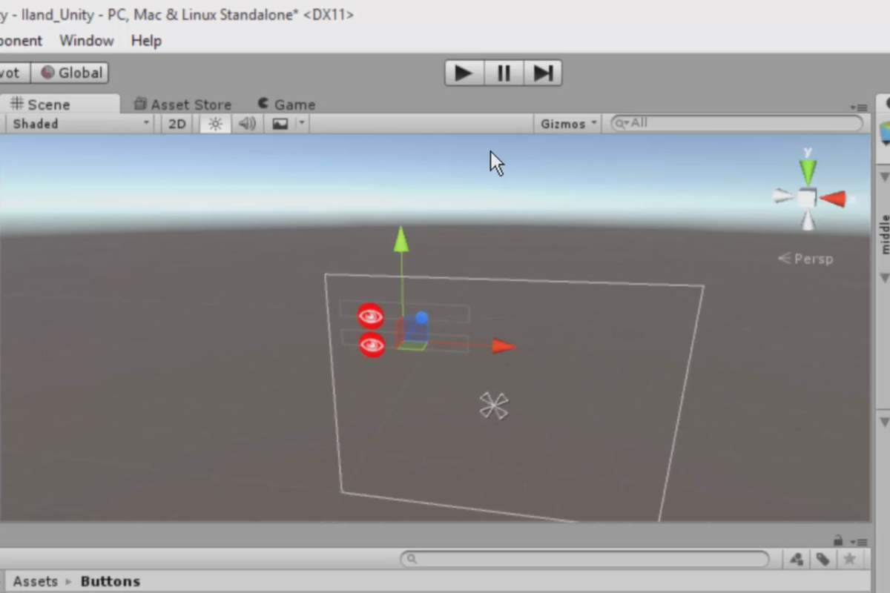Enable 2D view mode
Viewport: 890px width, 593px height.
point(177,123)
